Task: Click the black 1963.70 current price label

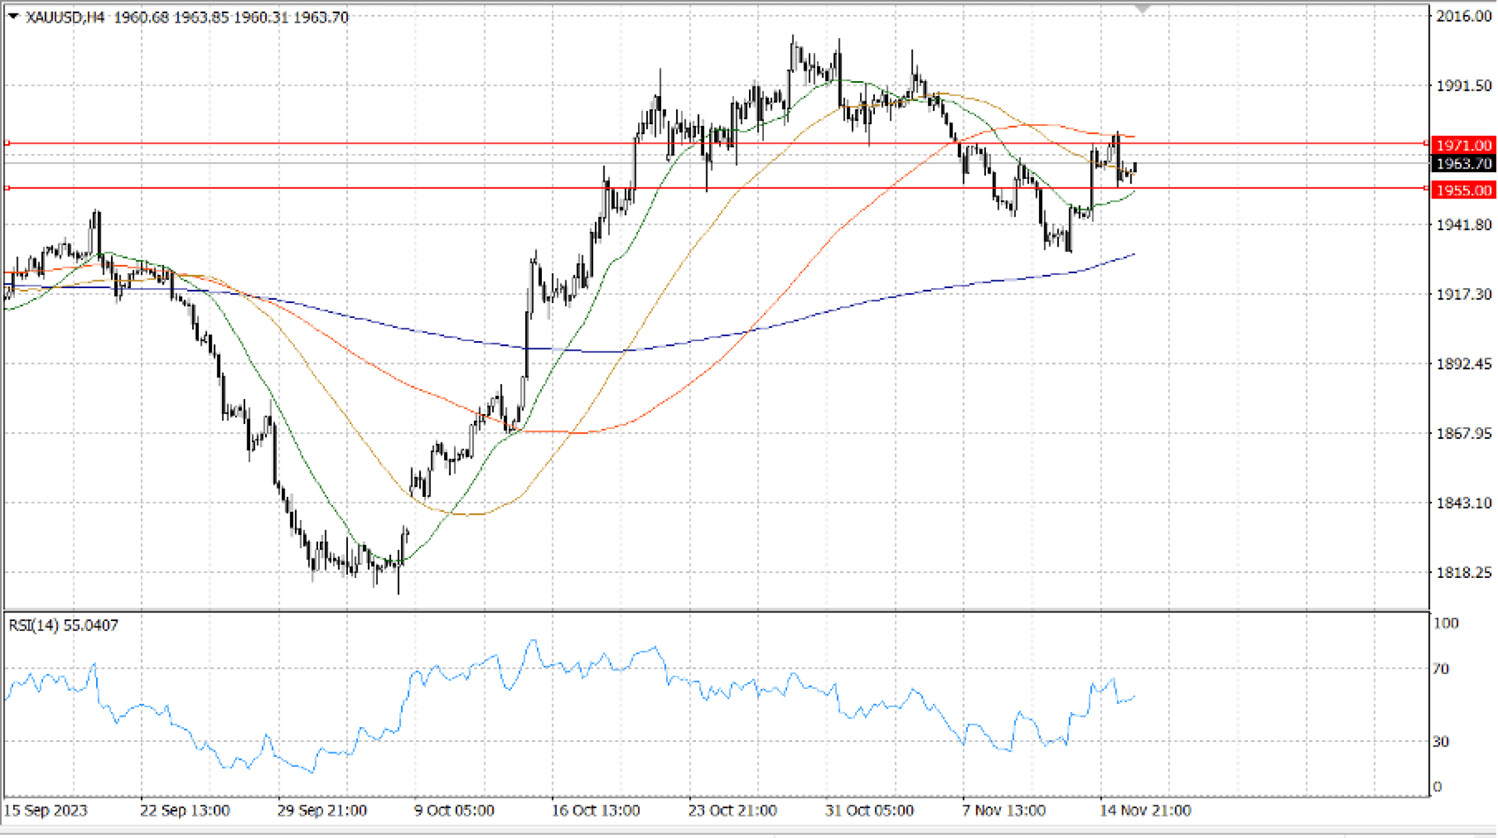Action: coord(1463,163)
